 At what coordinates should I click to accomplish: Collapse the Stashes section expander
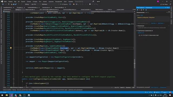point(137,31)
